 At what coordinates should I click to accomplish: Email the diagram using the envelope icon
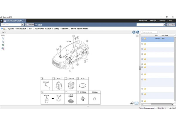click(136, 103)
